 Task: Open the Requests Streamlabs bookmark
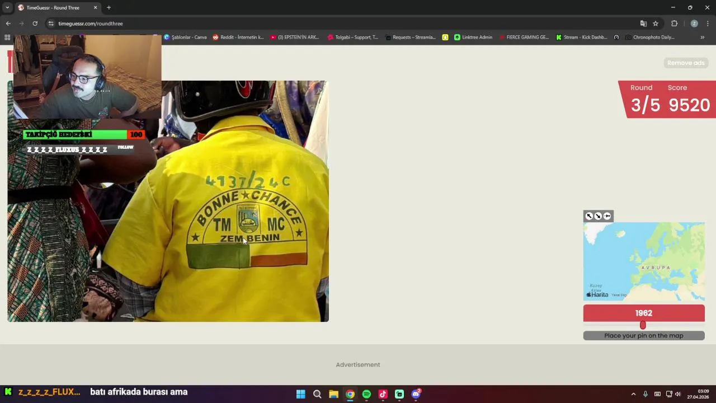[411, 38]
